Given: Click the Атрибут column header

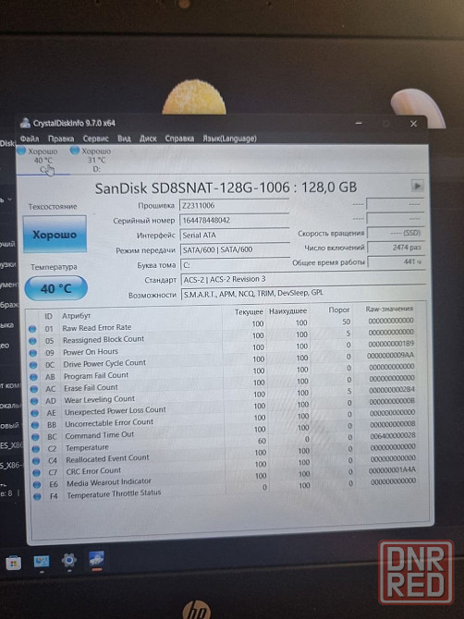Looking at the screenshot, I should (76, 316).
